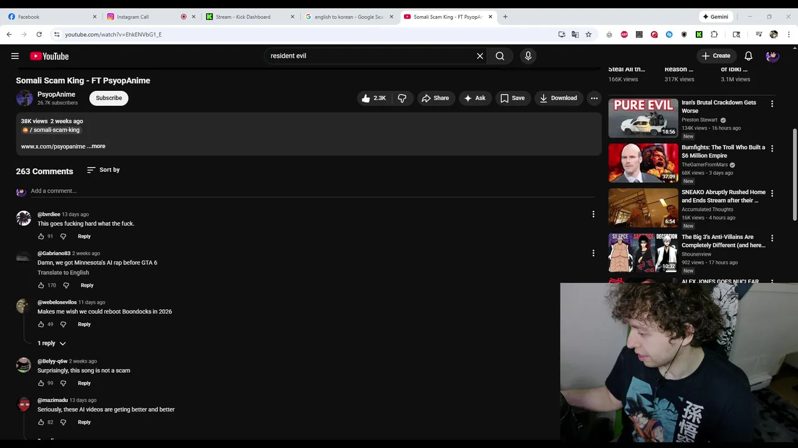Dislike @mazimadu's comment
Viewport: 798px width, 448px height.
point(63,422)
